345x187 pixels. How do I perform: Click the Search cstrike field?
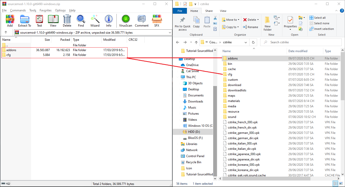[301, 42]
